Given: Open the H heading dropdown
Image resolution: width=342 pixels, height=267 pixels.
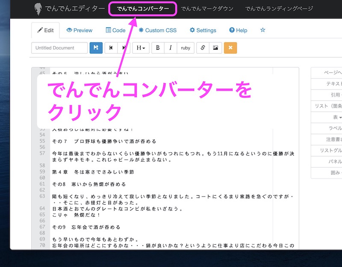Looking at the screenshot, I should [141, 48].
